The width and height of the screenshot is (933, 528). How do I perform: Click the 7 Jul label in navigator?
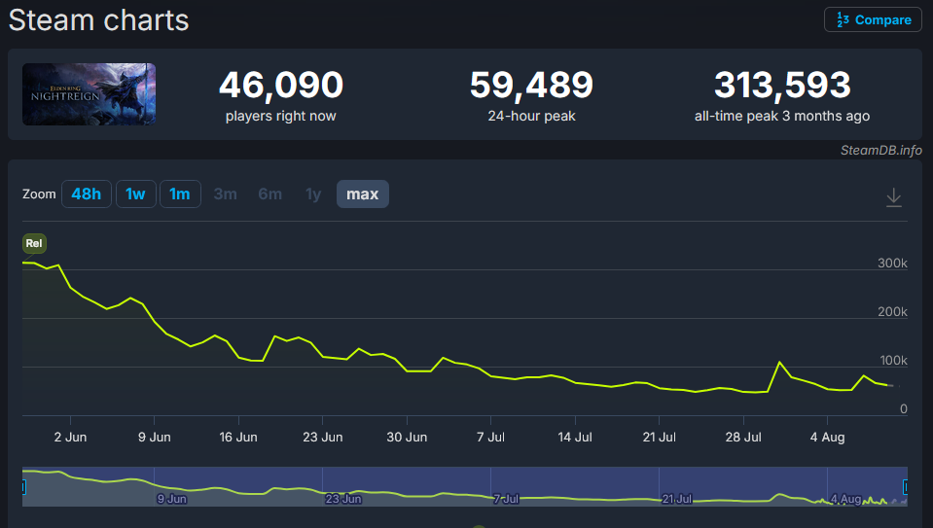(506, 499)
